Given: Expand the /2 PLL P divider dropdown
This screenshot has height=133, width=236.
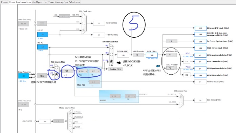Looking at the screenshot, I should (x=95, y=71).
